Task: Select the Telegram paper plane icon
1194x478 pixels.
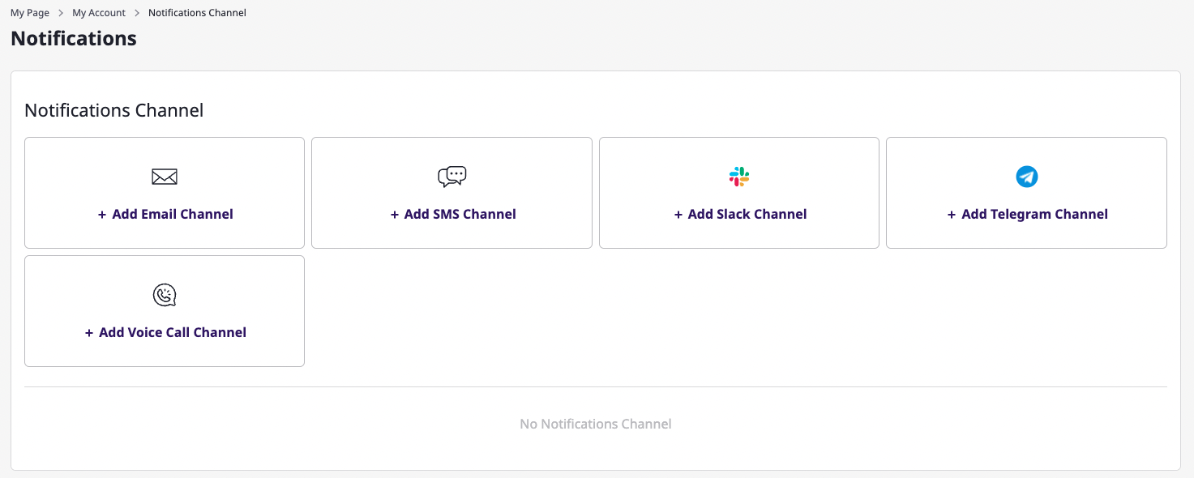Action: (x=1027, y=177)
